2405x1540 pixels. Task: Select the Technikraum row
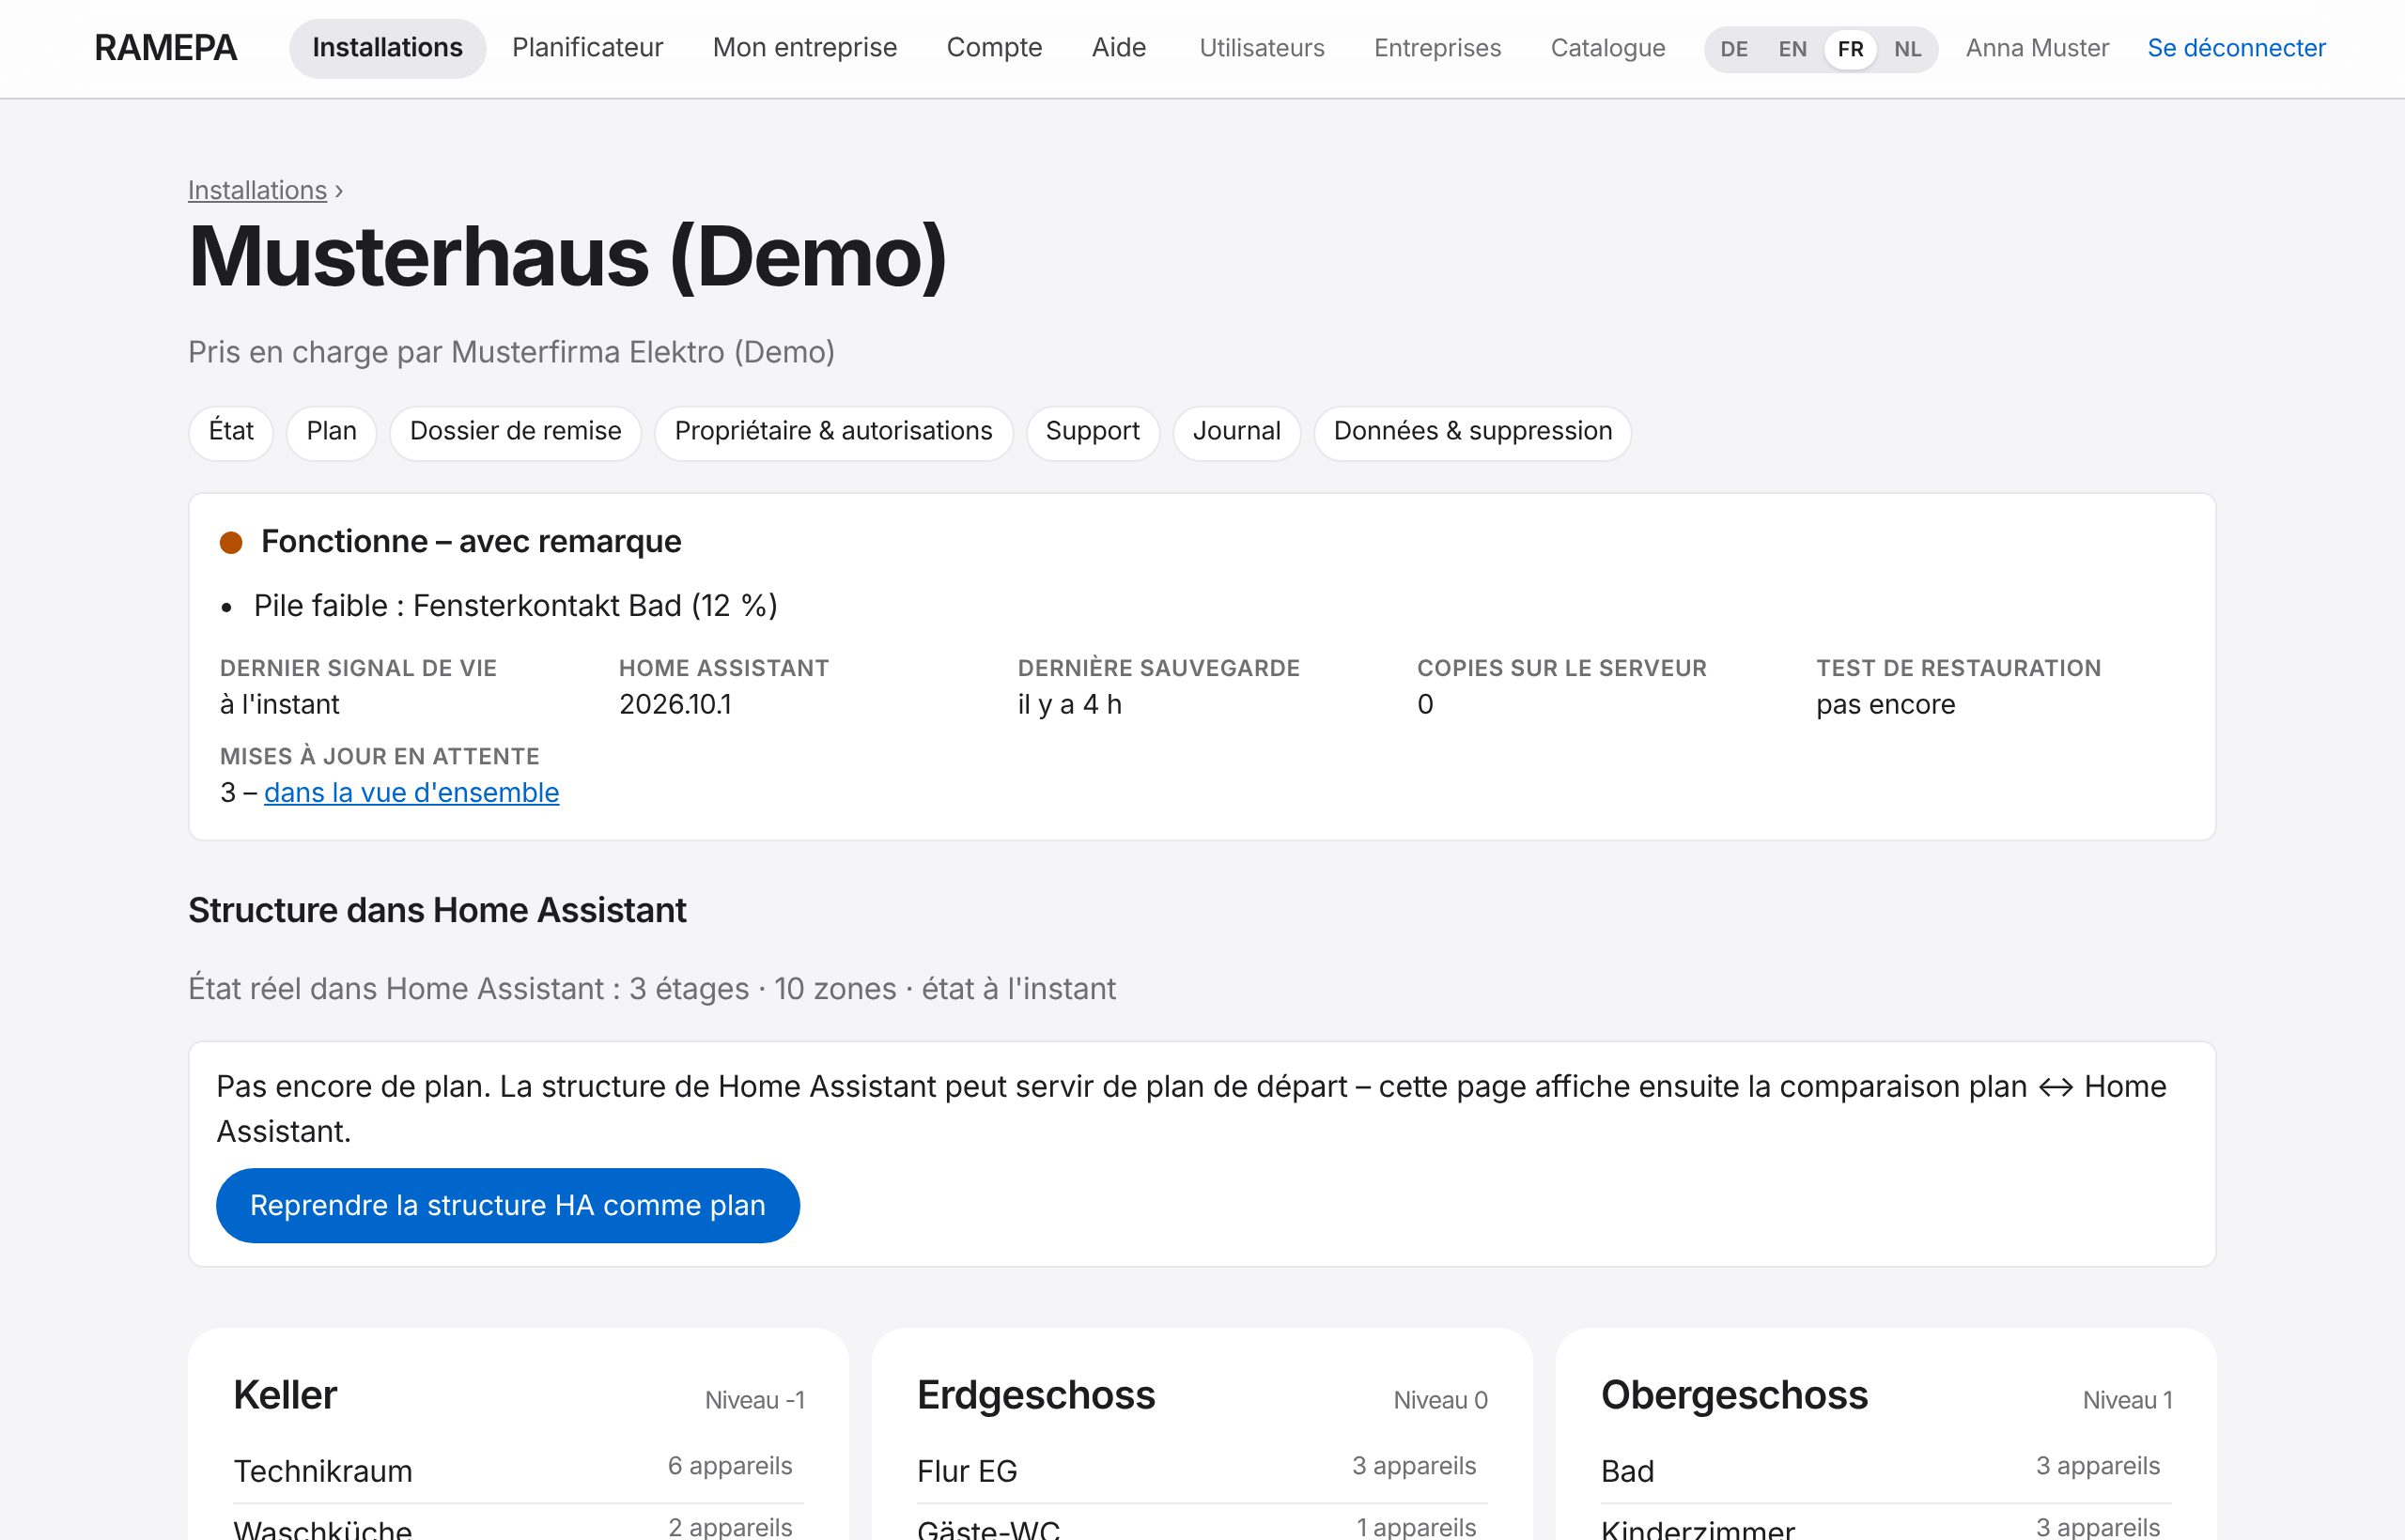[519, 1470]
